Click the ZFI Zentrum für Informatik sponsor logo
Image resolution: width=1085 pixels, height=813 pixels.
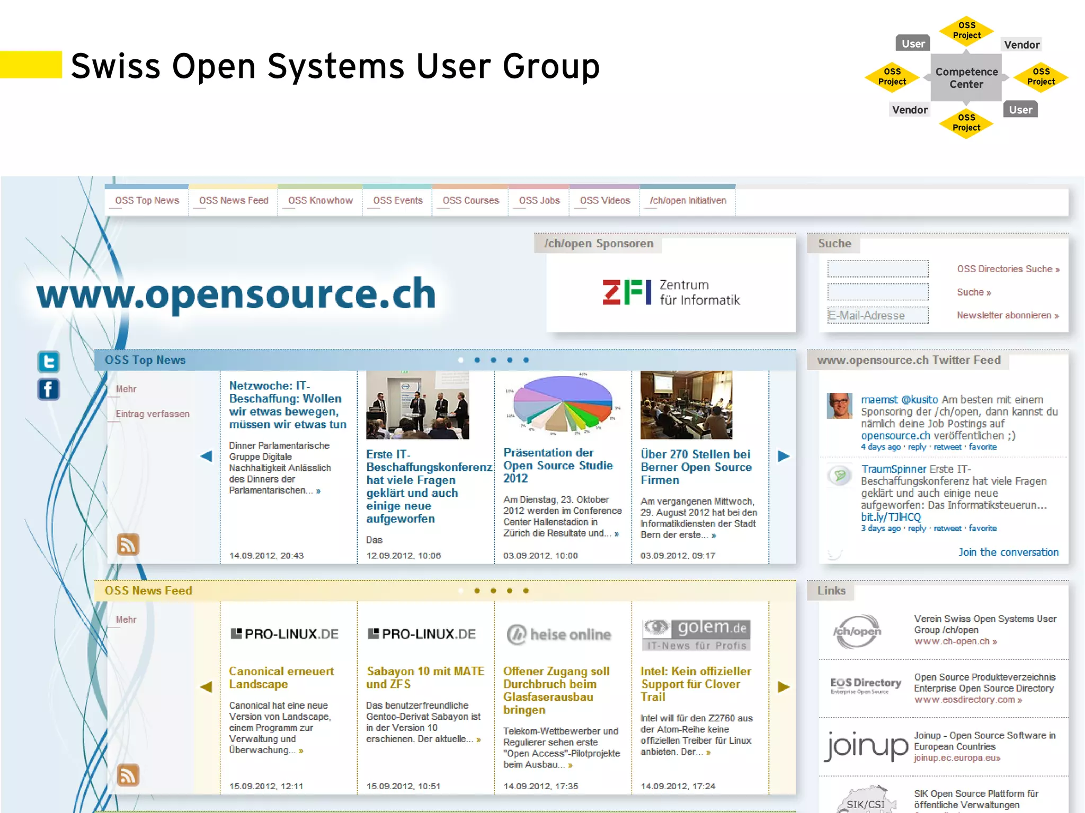671,292
